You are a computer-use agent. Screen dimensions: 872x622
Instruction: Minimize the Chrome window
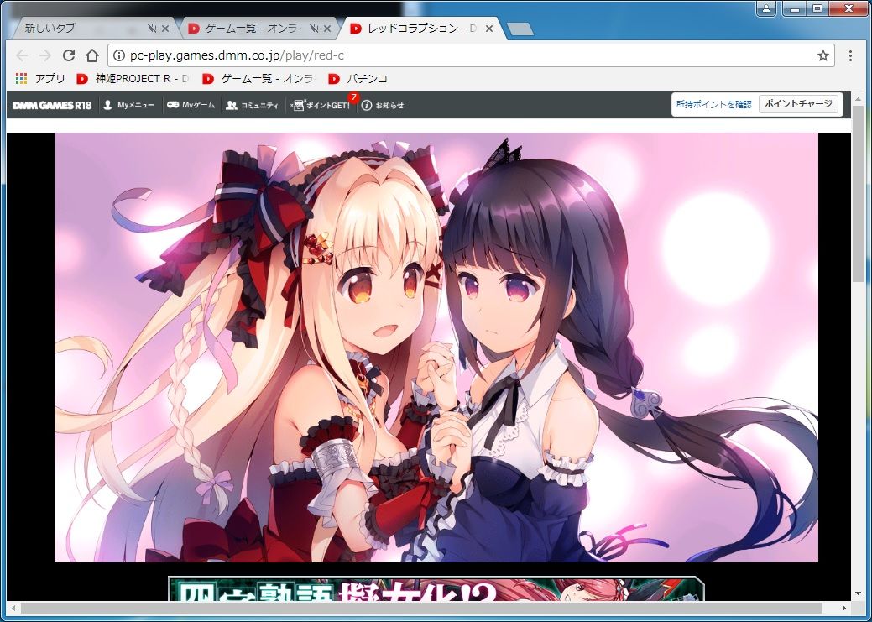(795, 8)
